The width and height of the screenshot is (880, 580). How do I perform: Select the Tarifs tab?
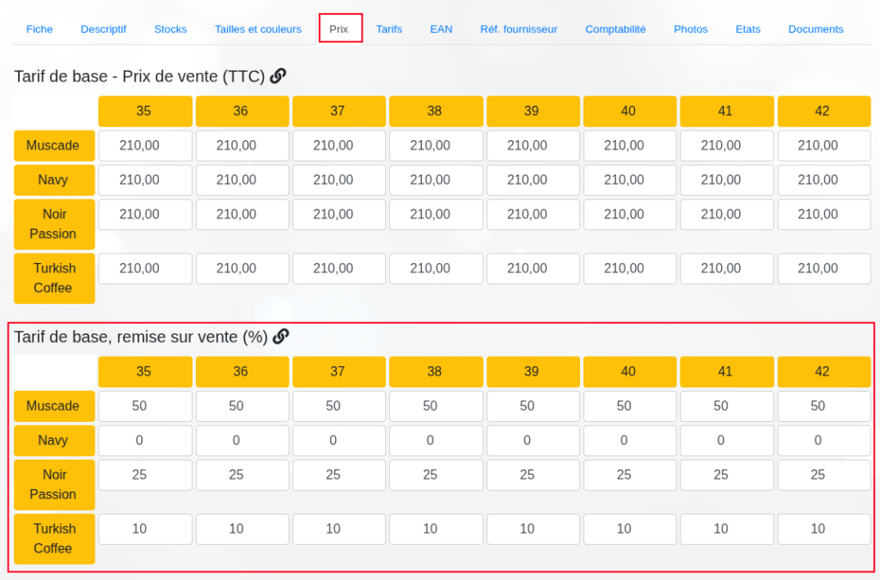click(388, 29)
